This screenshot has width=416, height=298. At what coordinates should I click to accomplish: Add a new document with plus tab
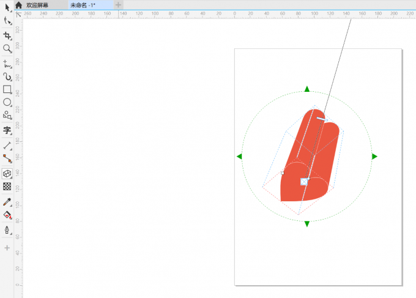[x=118, y=5]
